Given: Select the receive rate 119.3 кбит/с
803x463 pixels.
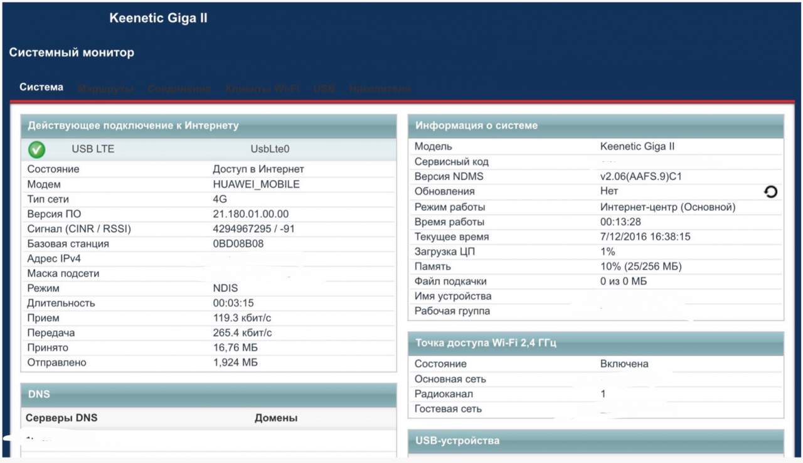Looking at the screenshot, I should pos(243,318).
